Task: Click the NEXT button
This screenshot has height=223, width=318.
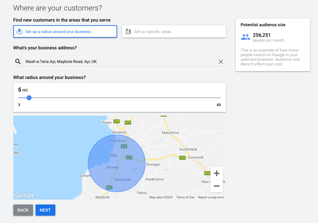Action: pos(45,210)
